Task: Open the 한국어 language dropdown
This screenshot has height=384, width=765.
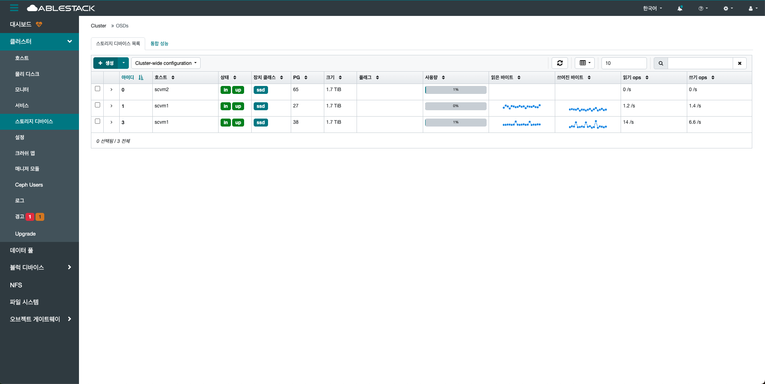Action: (652, 8)
